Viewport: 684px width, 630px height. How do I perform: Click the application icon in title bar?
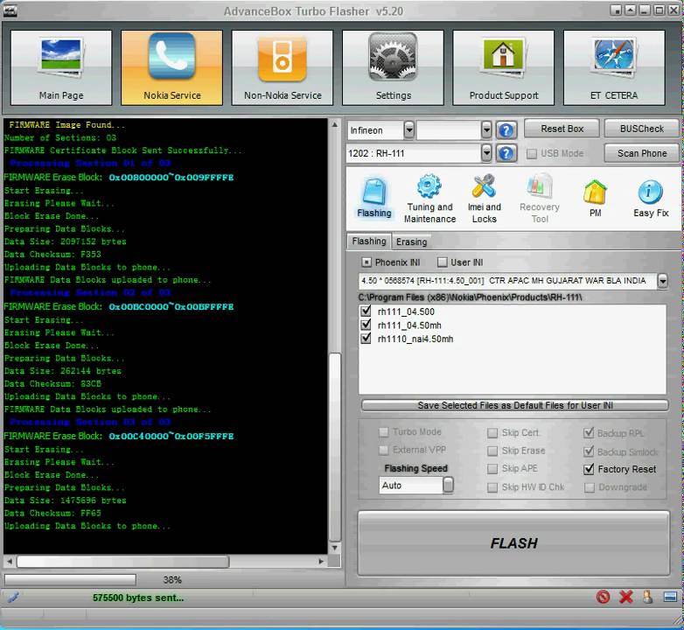point(10,10)
